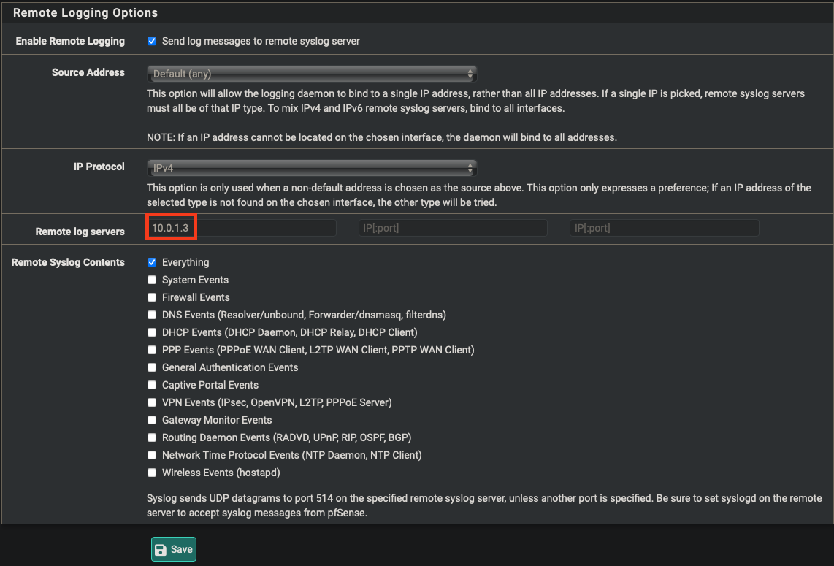Tick the DHCP Events checkbox

point(152,332)
